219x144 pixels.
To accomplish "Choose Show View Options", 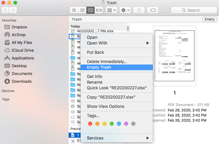I will point(117,106).
